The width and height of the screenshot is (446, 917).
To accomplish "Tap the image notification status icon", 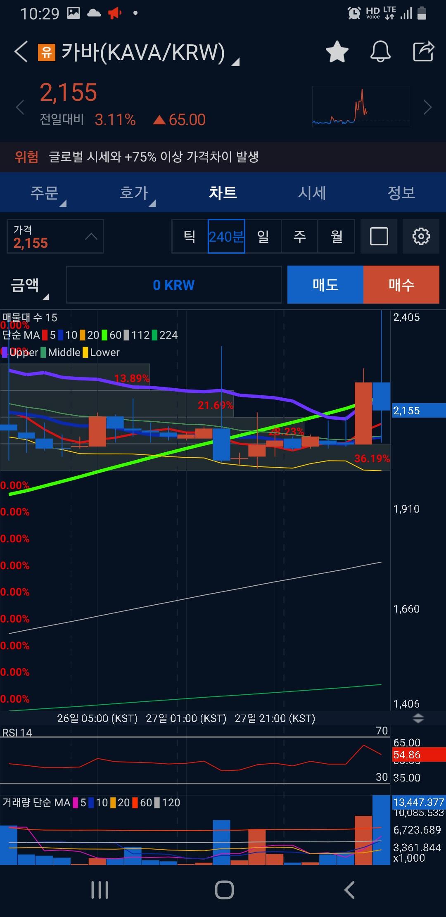I will [74, 13].
